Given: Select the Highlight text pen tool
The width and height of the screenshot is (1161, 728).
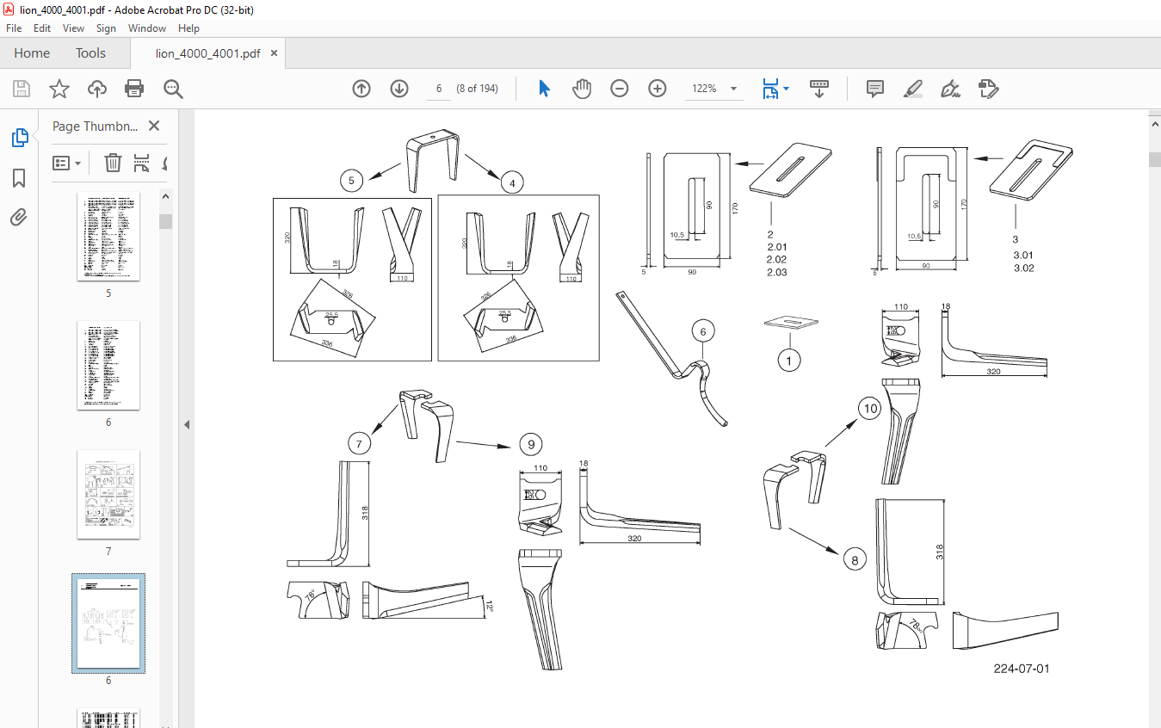Looking at the screenshot, I should click(913, 89).
